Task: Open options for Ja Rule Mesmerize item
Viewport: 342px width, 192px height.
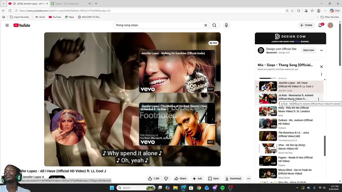Action: pos(318,99)
